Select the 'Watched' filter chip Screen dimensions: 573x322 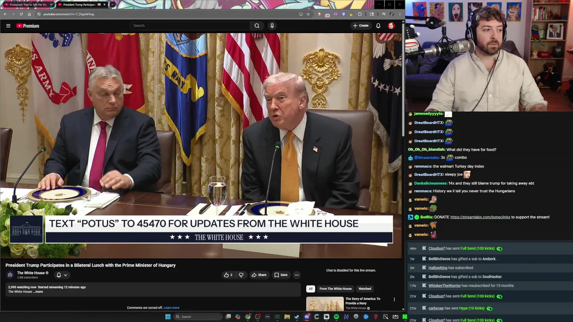point(365,288)
